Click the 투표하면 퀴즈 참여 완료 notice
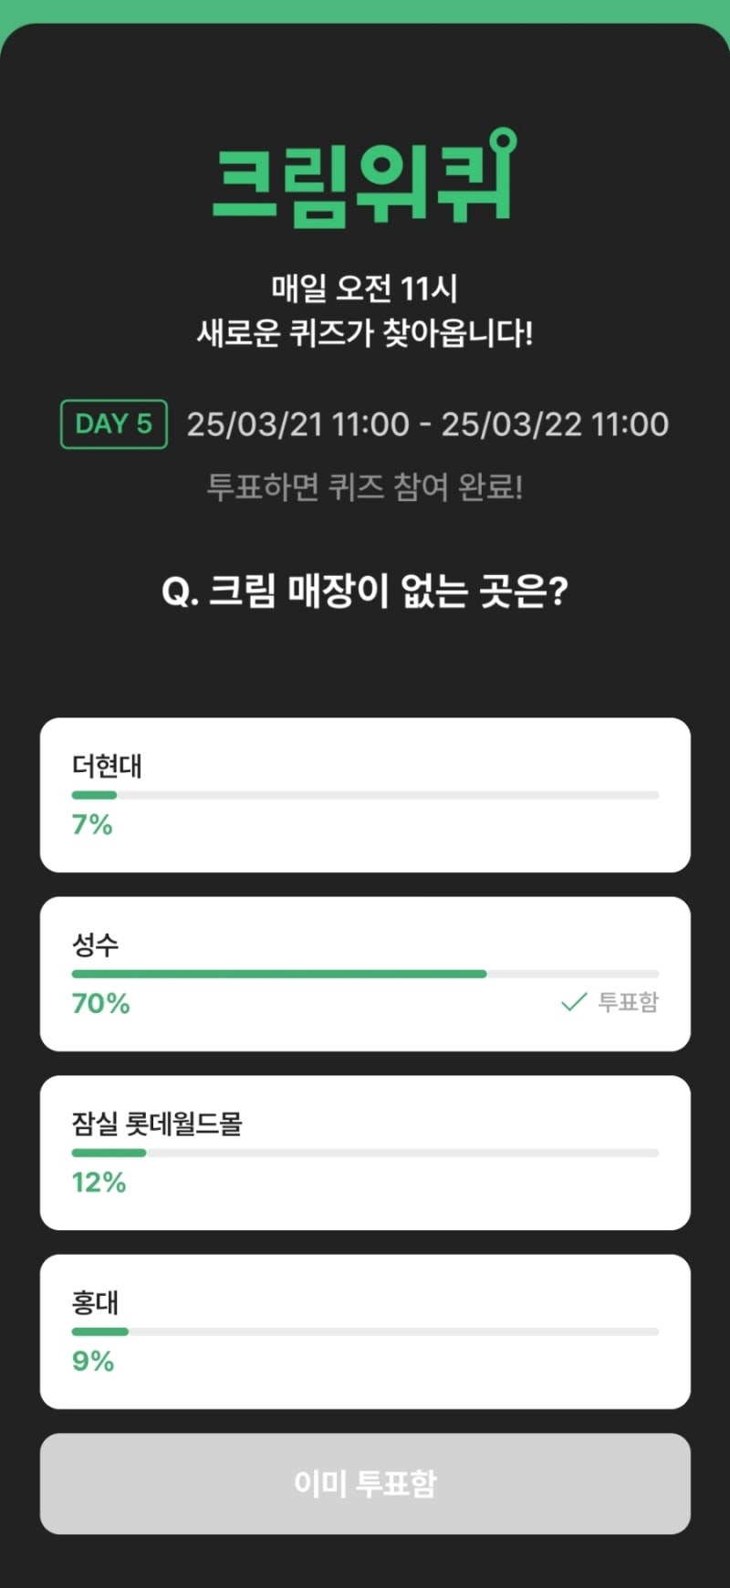Viewport: 730px width, 1588px height. 365,486
